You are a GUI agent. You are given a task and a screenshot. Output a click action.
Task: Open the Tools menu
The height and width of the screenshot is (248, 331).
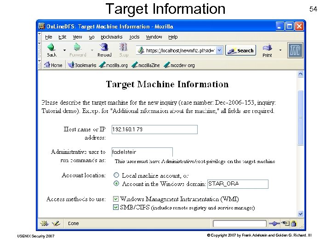134,37
